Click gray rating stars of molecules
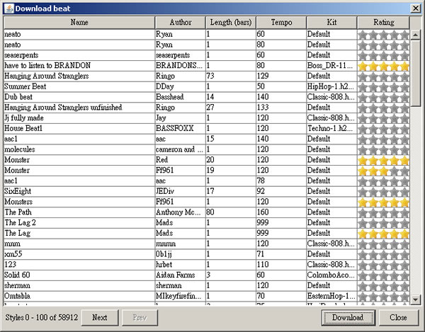The height and width of the screenshot is (332, 425). (383, 149)
